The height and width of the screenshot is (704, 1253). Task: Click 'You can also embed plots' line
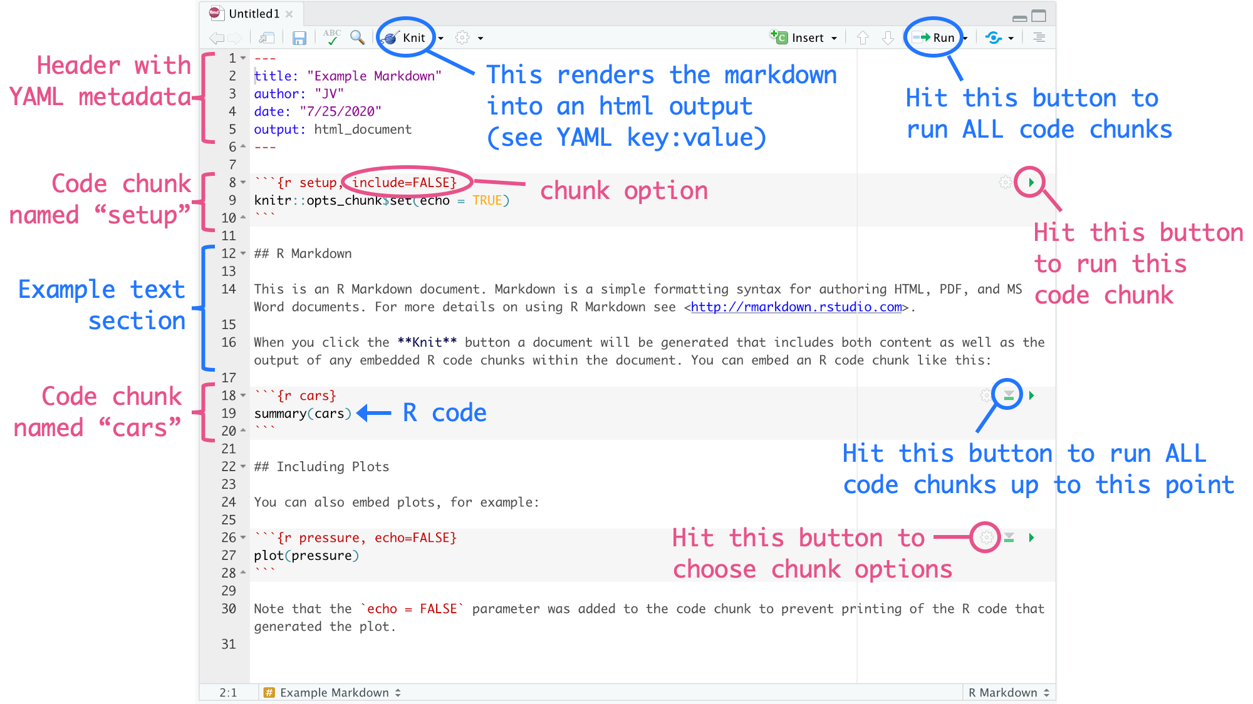pyautogui.click(x=396, y=502)
